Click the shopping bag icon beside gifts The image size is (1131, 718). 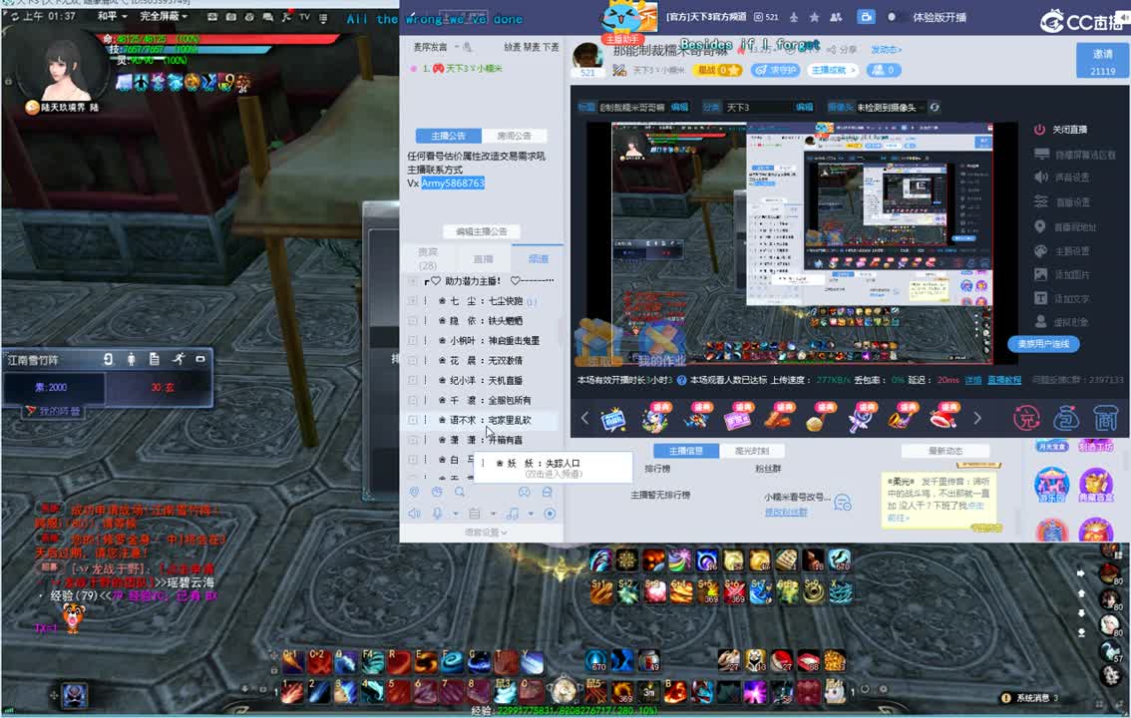click(x=1065, y=418)
